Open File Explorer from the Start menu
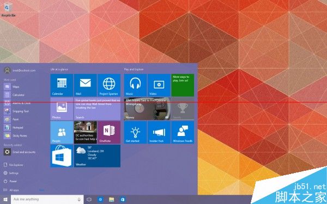Screen dimensions: 327x204 point(14,165)
